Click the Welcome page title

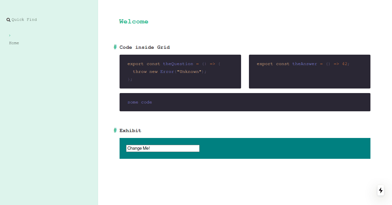pos(134,21)
